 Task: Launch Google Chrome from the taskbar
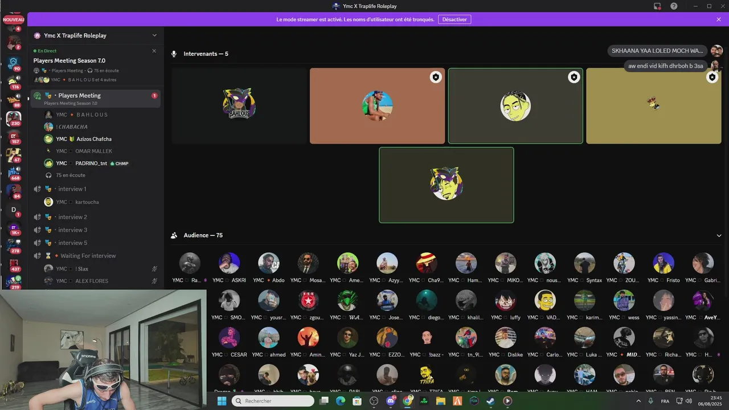407,401
